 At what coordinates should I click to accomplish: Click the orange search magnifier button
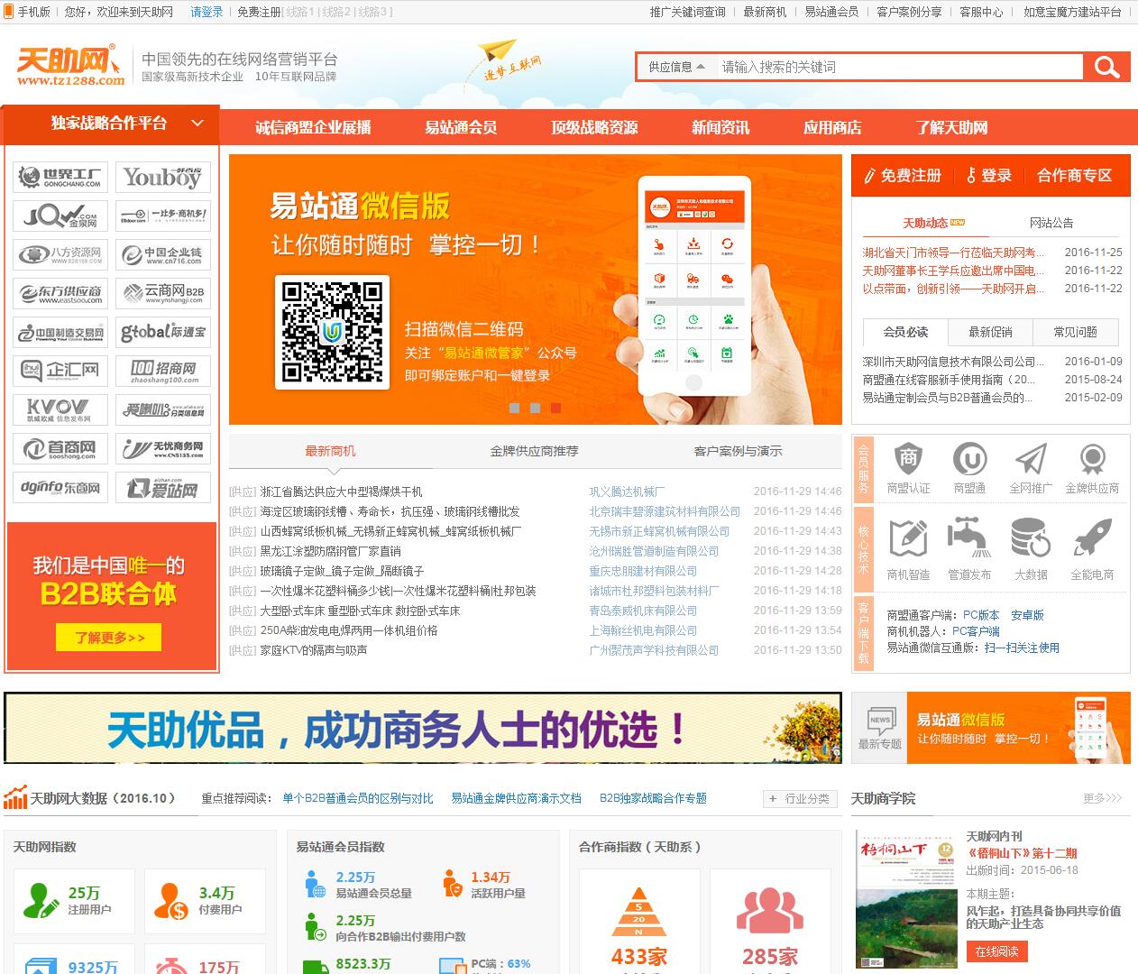(x=1106, y=67)
